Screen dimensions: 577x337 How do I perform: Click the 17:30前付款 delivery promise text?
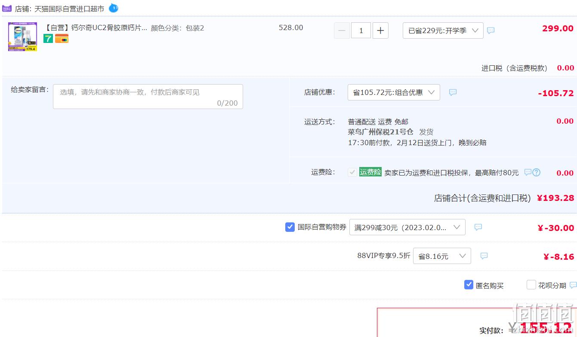click(417, 143)
